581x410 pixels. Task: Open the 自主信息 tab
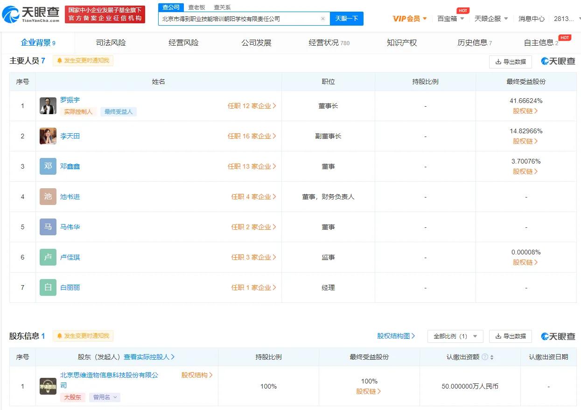pyautogui.click(x=541, y=43)
